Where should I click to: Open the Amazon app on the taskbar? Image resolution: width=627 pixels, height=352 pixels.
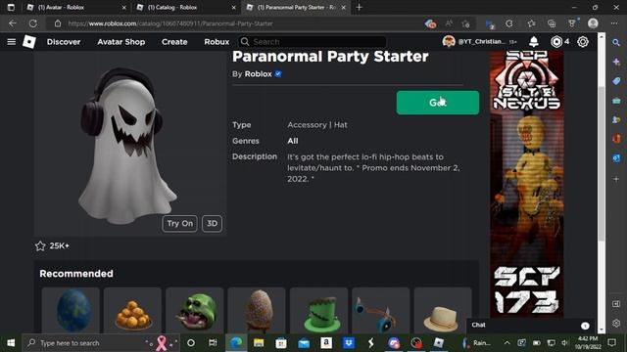(x=326, y=343)
